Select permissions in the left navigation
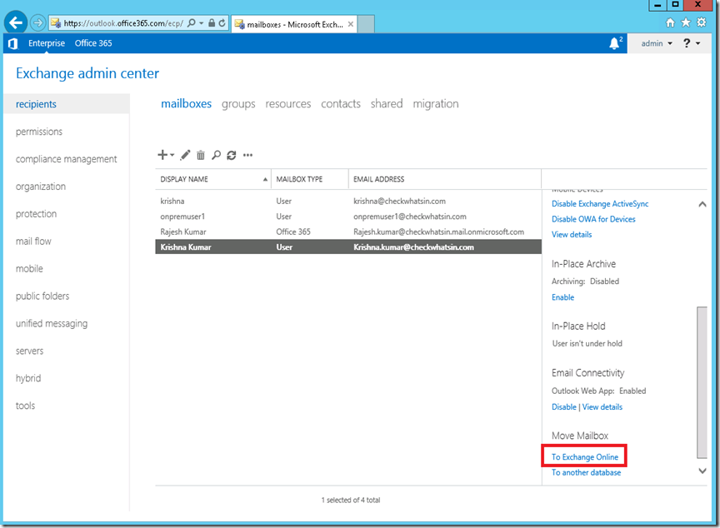This screenshot has width=720, height=528. (x=39, y=132)
